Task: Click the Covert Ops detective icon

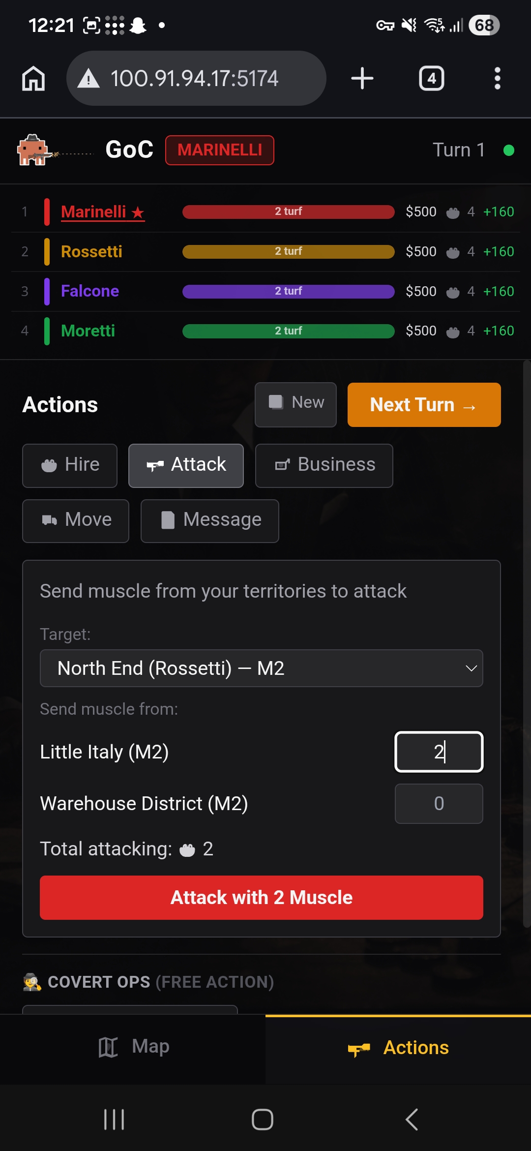Action: point(30,982)
